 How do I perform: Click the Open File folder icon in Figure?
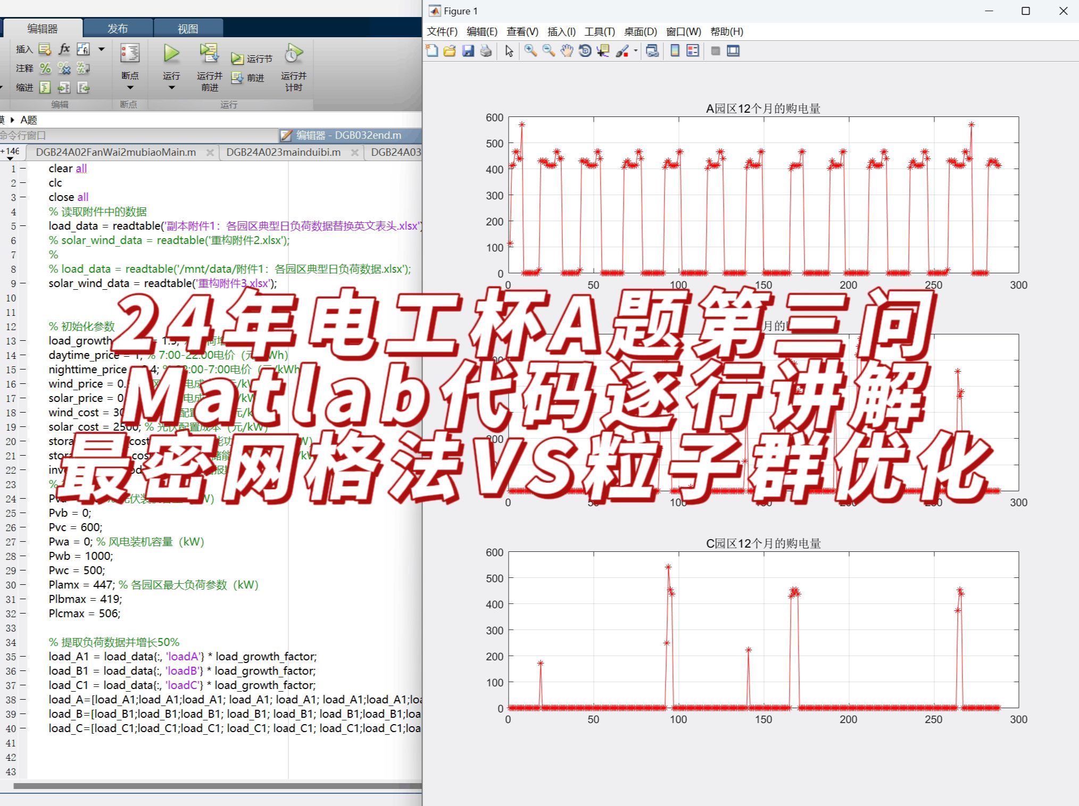click(x=450, y=51)
